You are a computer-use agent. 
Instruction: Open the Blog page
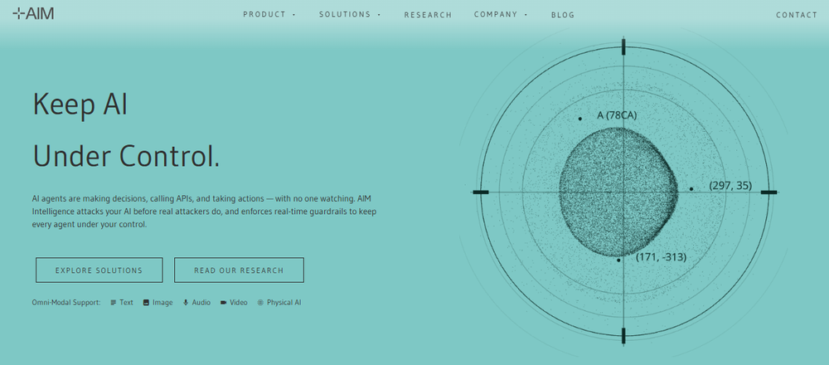click(x=563, y=15)
